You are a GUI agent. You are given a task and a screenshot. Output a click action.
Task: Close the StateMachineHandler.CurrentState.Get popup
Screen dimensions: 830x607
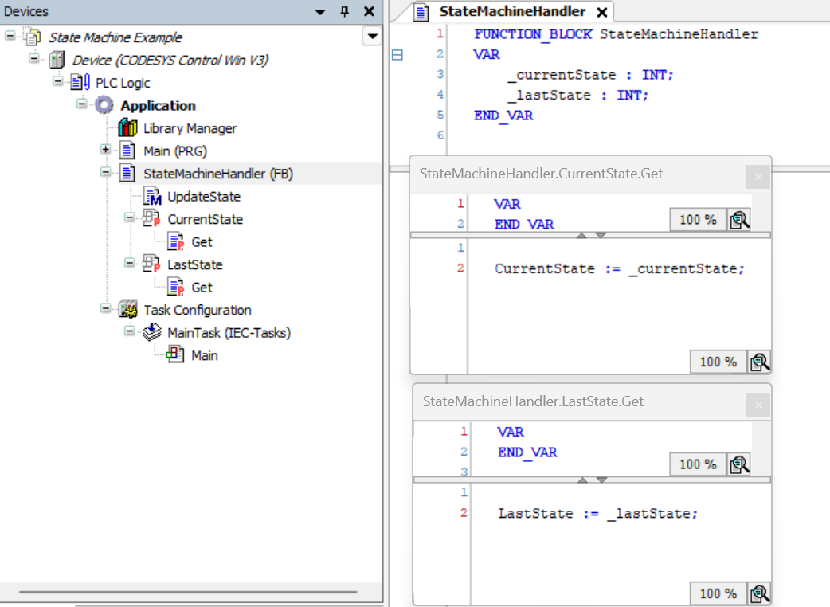coord(758,177)
